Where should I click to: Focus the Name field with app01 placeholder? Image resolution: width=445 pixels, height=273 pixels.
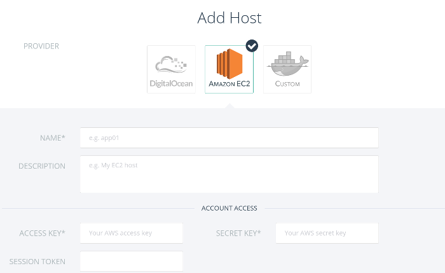(229, 138)
